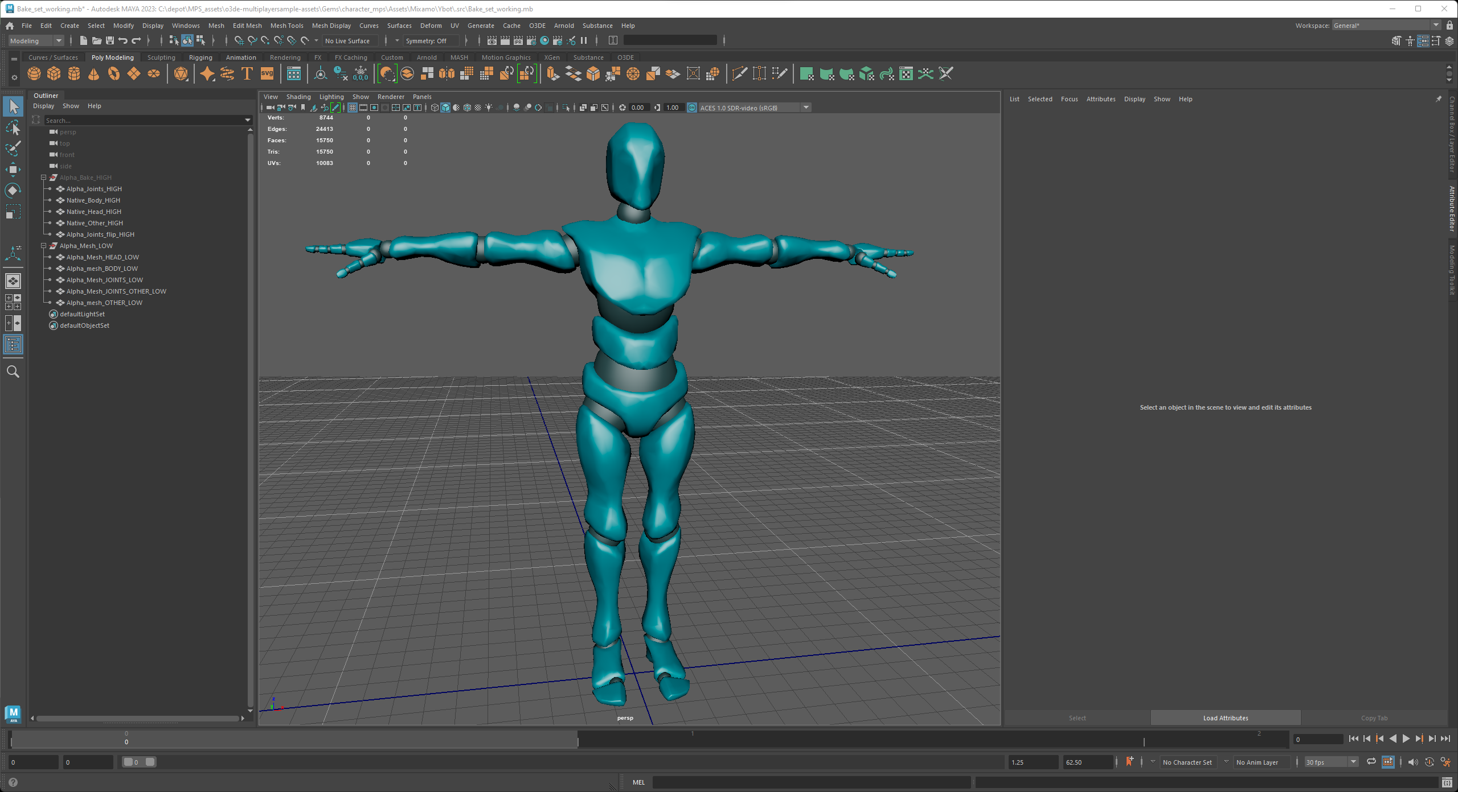Click the polygon Type text tool icon
This screenshot has width=1458, height=792.
click(247, 74)
